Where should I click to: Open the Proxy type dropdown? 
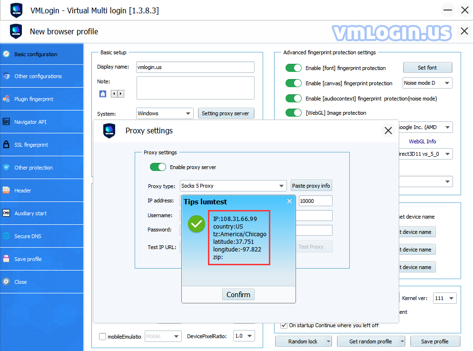(233, 186)
